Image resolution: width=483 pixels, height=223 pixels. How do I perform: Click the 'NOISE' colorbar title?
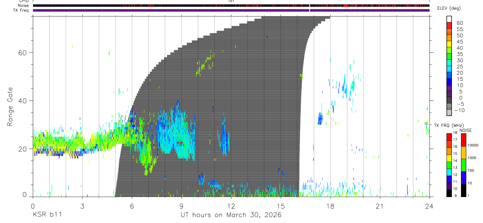(465, 130)
